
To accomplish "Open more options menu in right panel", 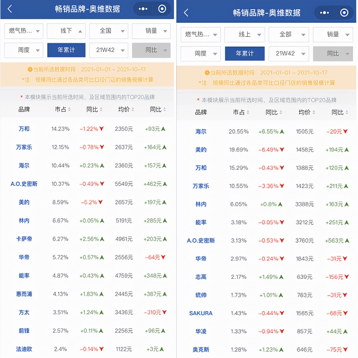I will pyautogui.click(x=324, y=13).
